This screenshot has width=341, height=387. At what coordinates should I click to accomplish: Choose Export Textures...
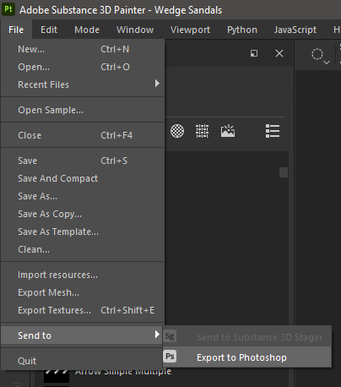[x=83, y=310]
